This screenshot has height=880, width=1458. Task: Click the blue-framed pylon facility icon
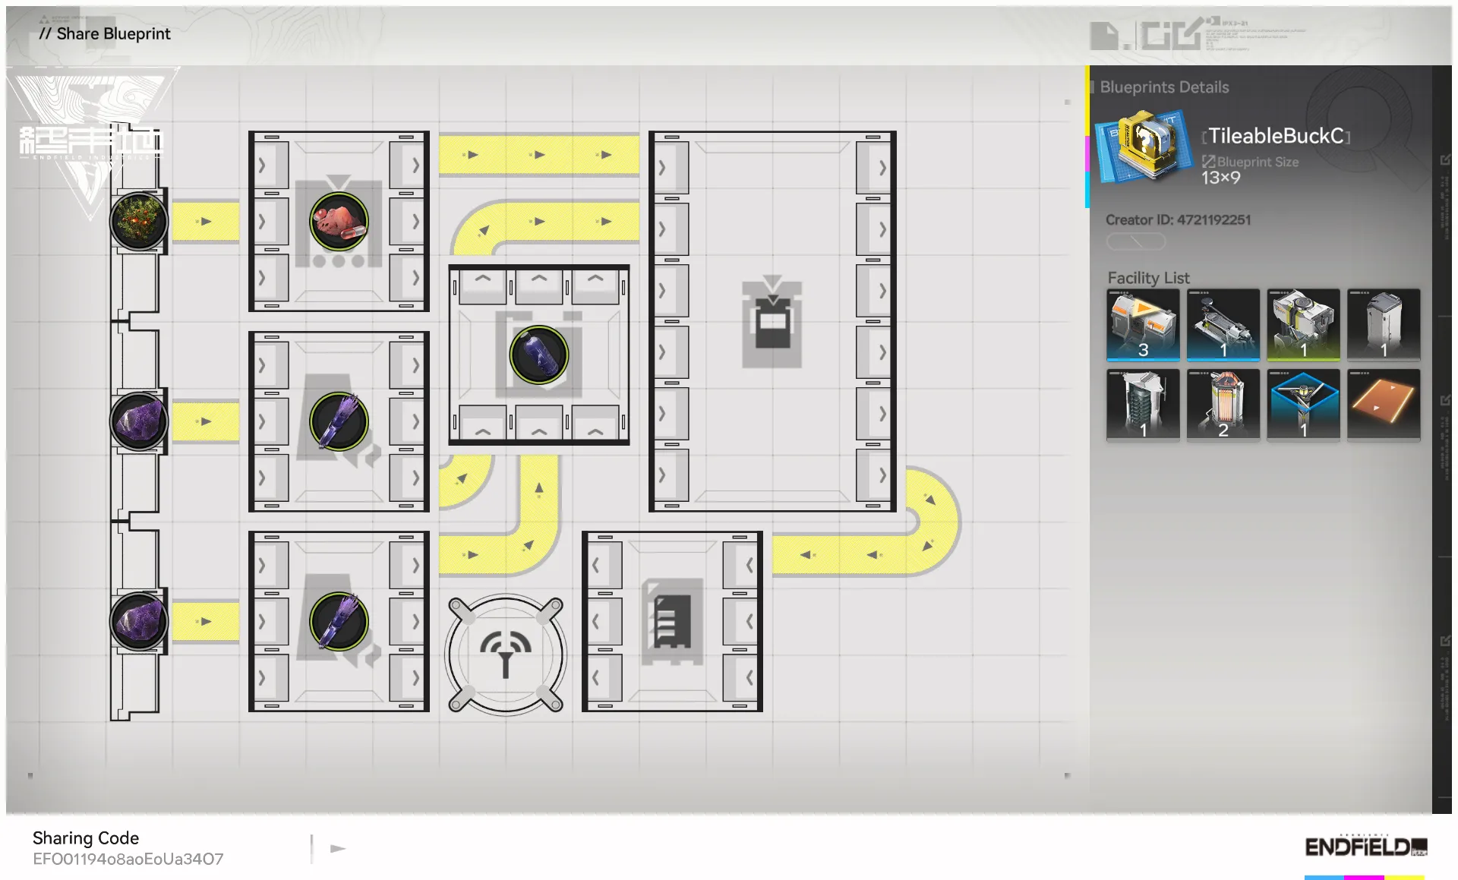1303,403
